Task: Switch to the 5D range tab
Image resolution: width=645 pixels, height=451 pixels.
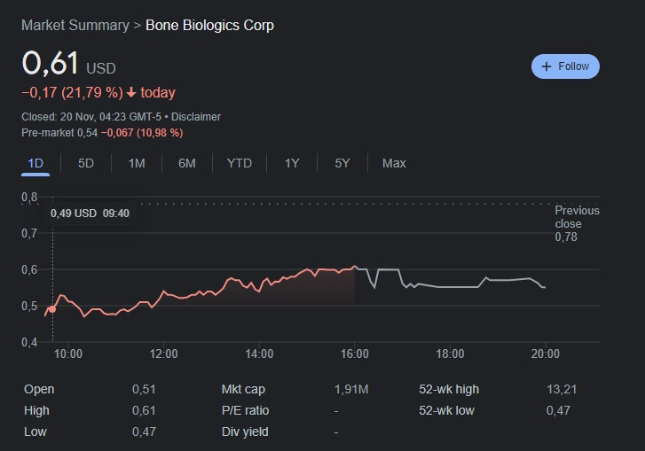Action: point(86,163)
